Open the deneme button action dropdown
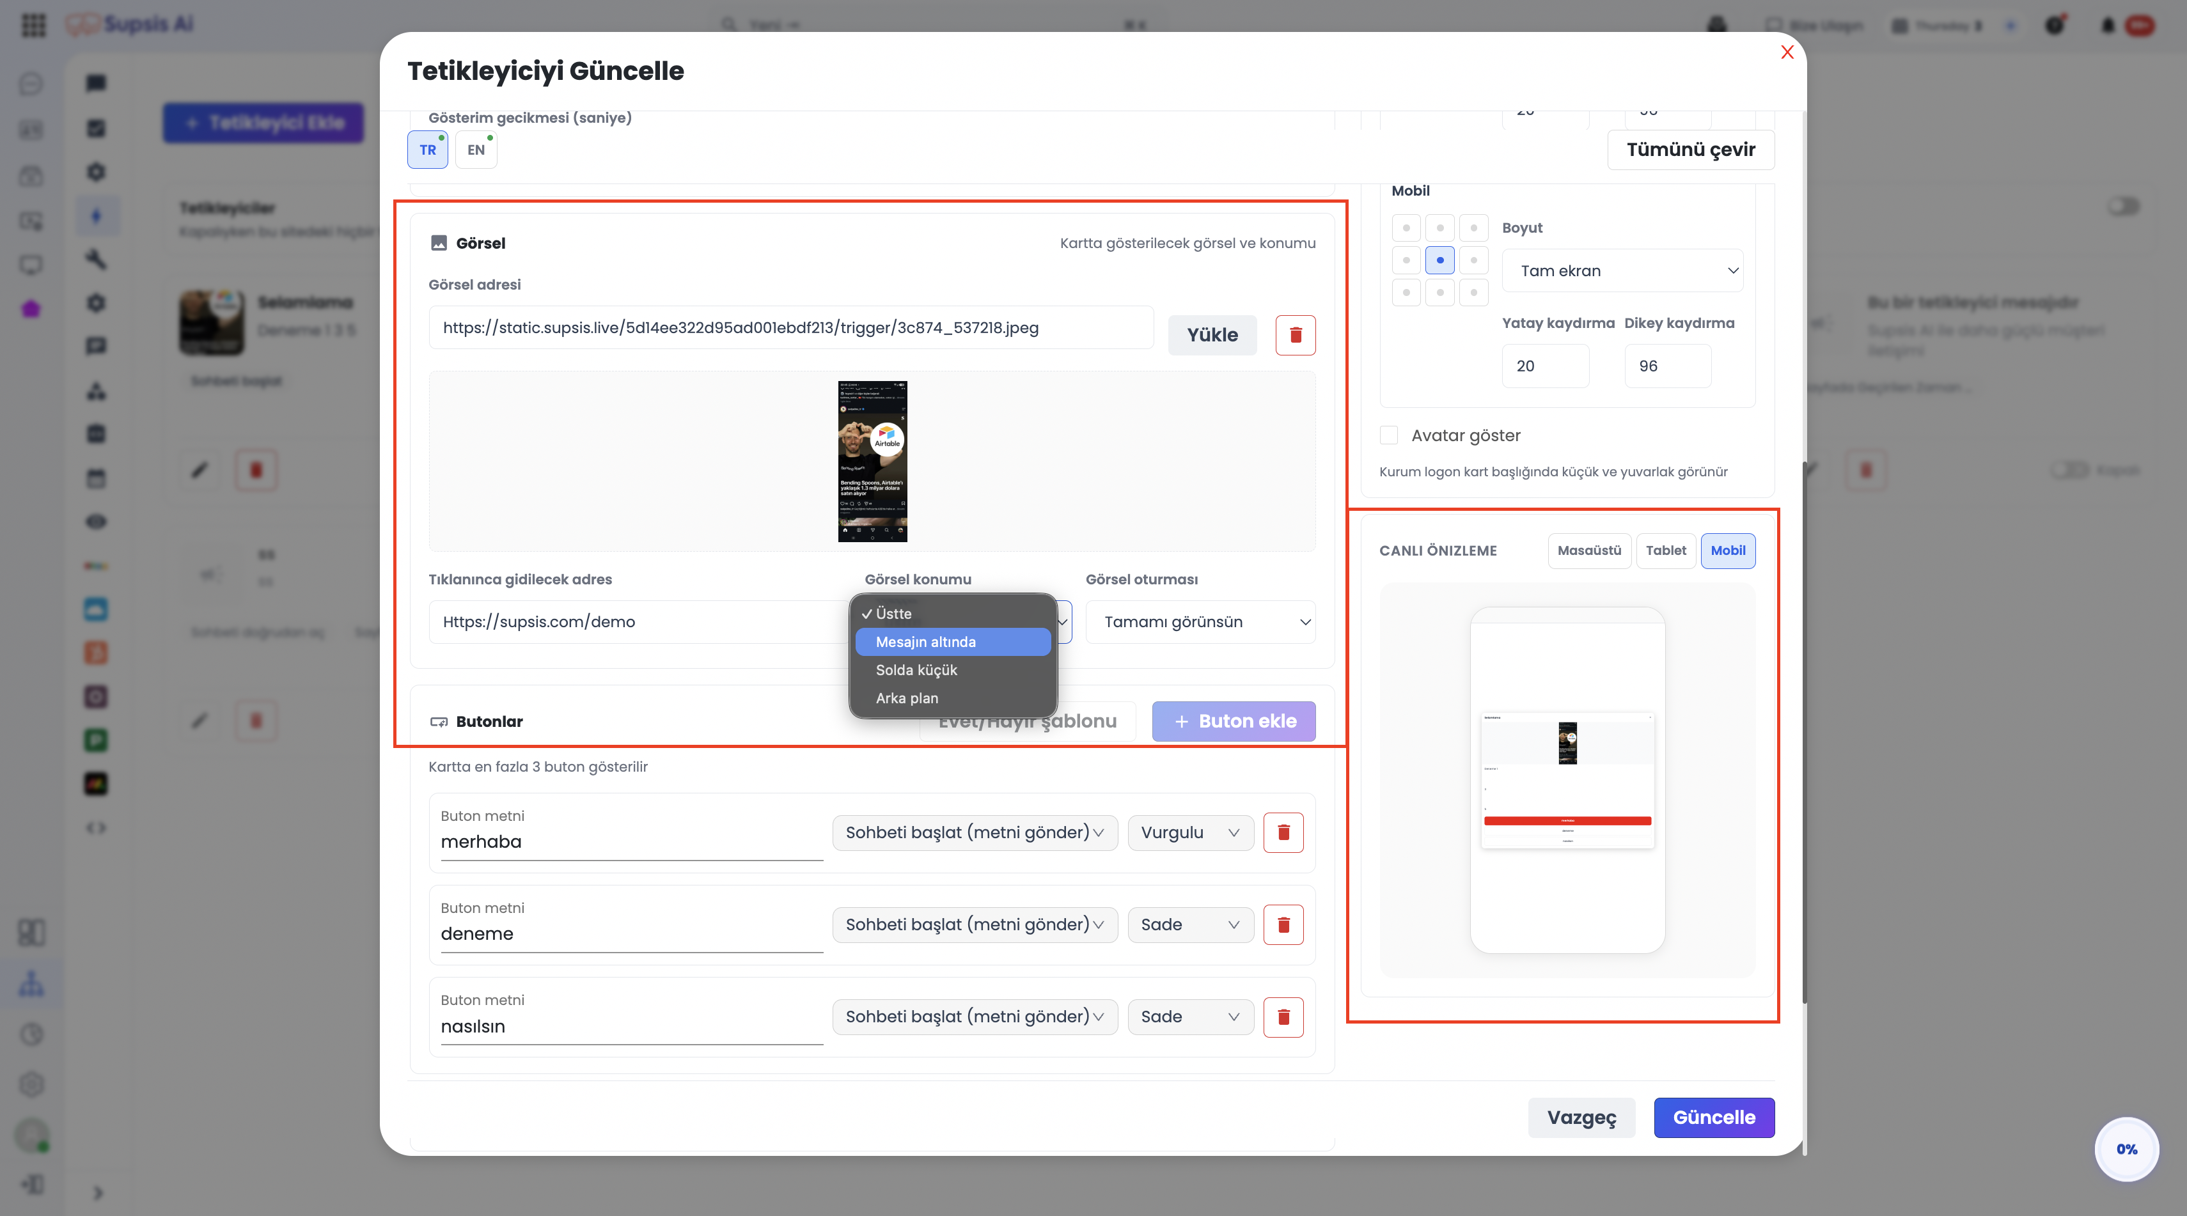Screen dimensions: 2187x1216 (975, 925)
